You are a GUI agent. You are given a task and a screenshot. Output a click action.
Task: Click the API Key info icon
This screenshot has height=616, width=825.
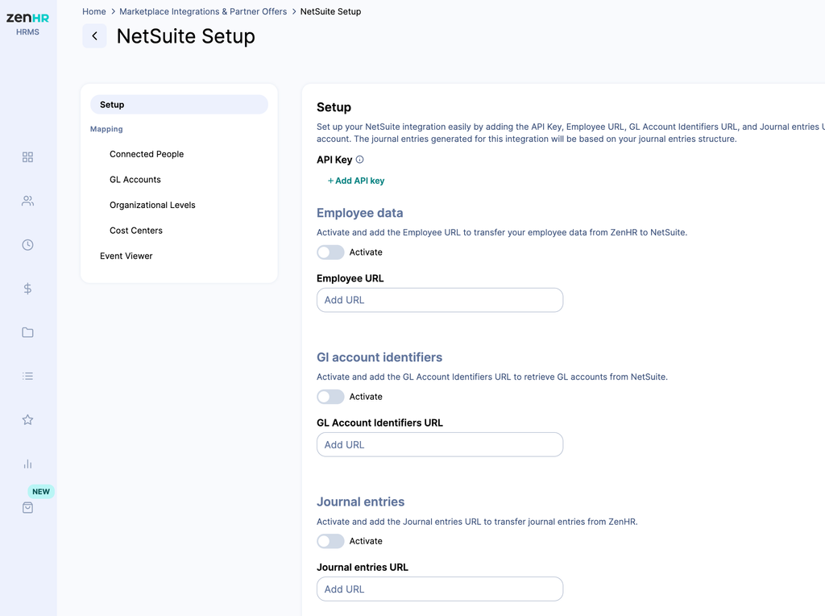coord(360,160)
